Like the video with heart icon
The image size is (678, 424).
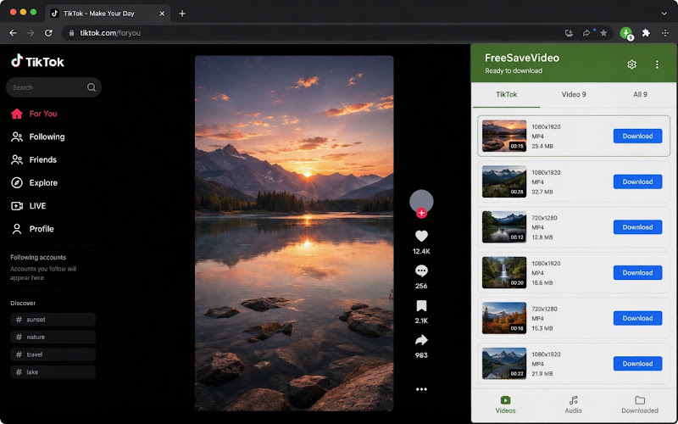point(421,236)
